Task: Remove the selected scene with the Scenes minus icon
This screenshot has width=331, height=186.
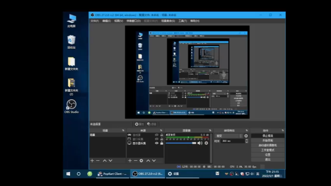Action: pos(98,161)
